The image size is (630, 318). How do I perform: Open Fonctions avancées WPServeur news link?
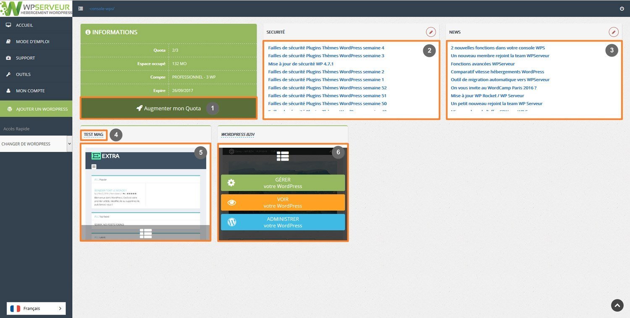[x=483, y=64]
